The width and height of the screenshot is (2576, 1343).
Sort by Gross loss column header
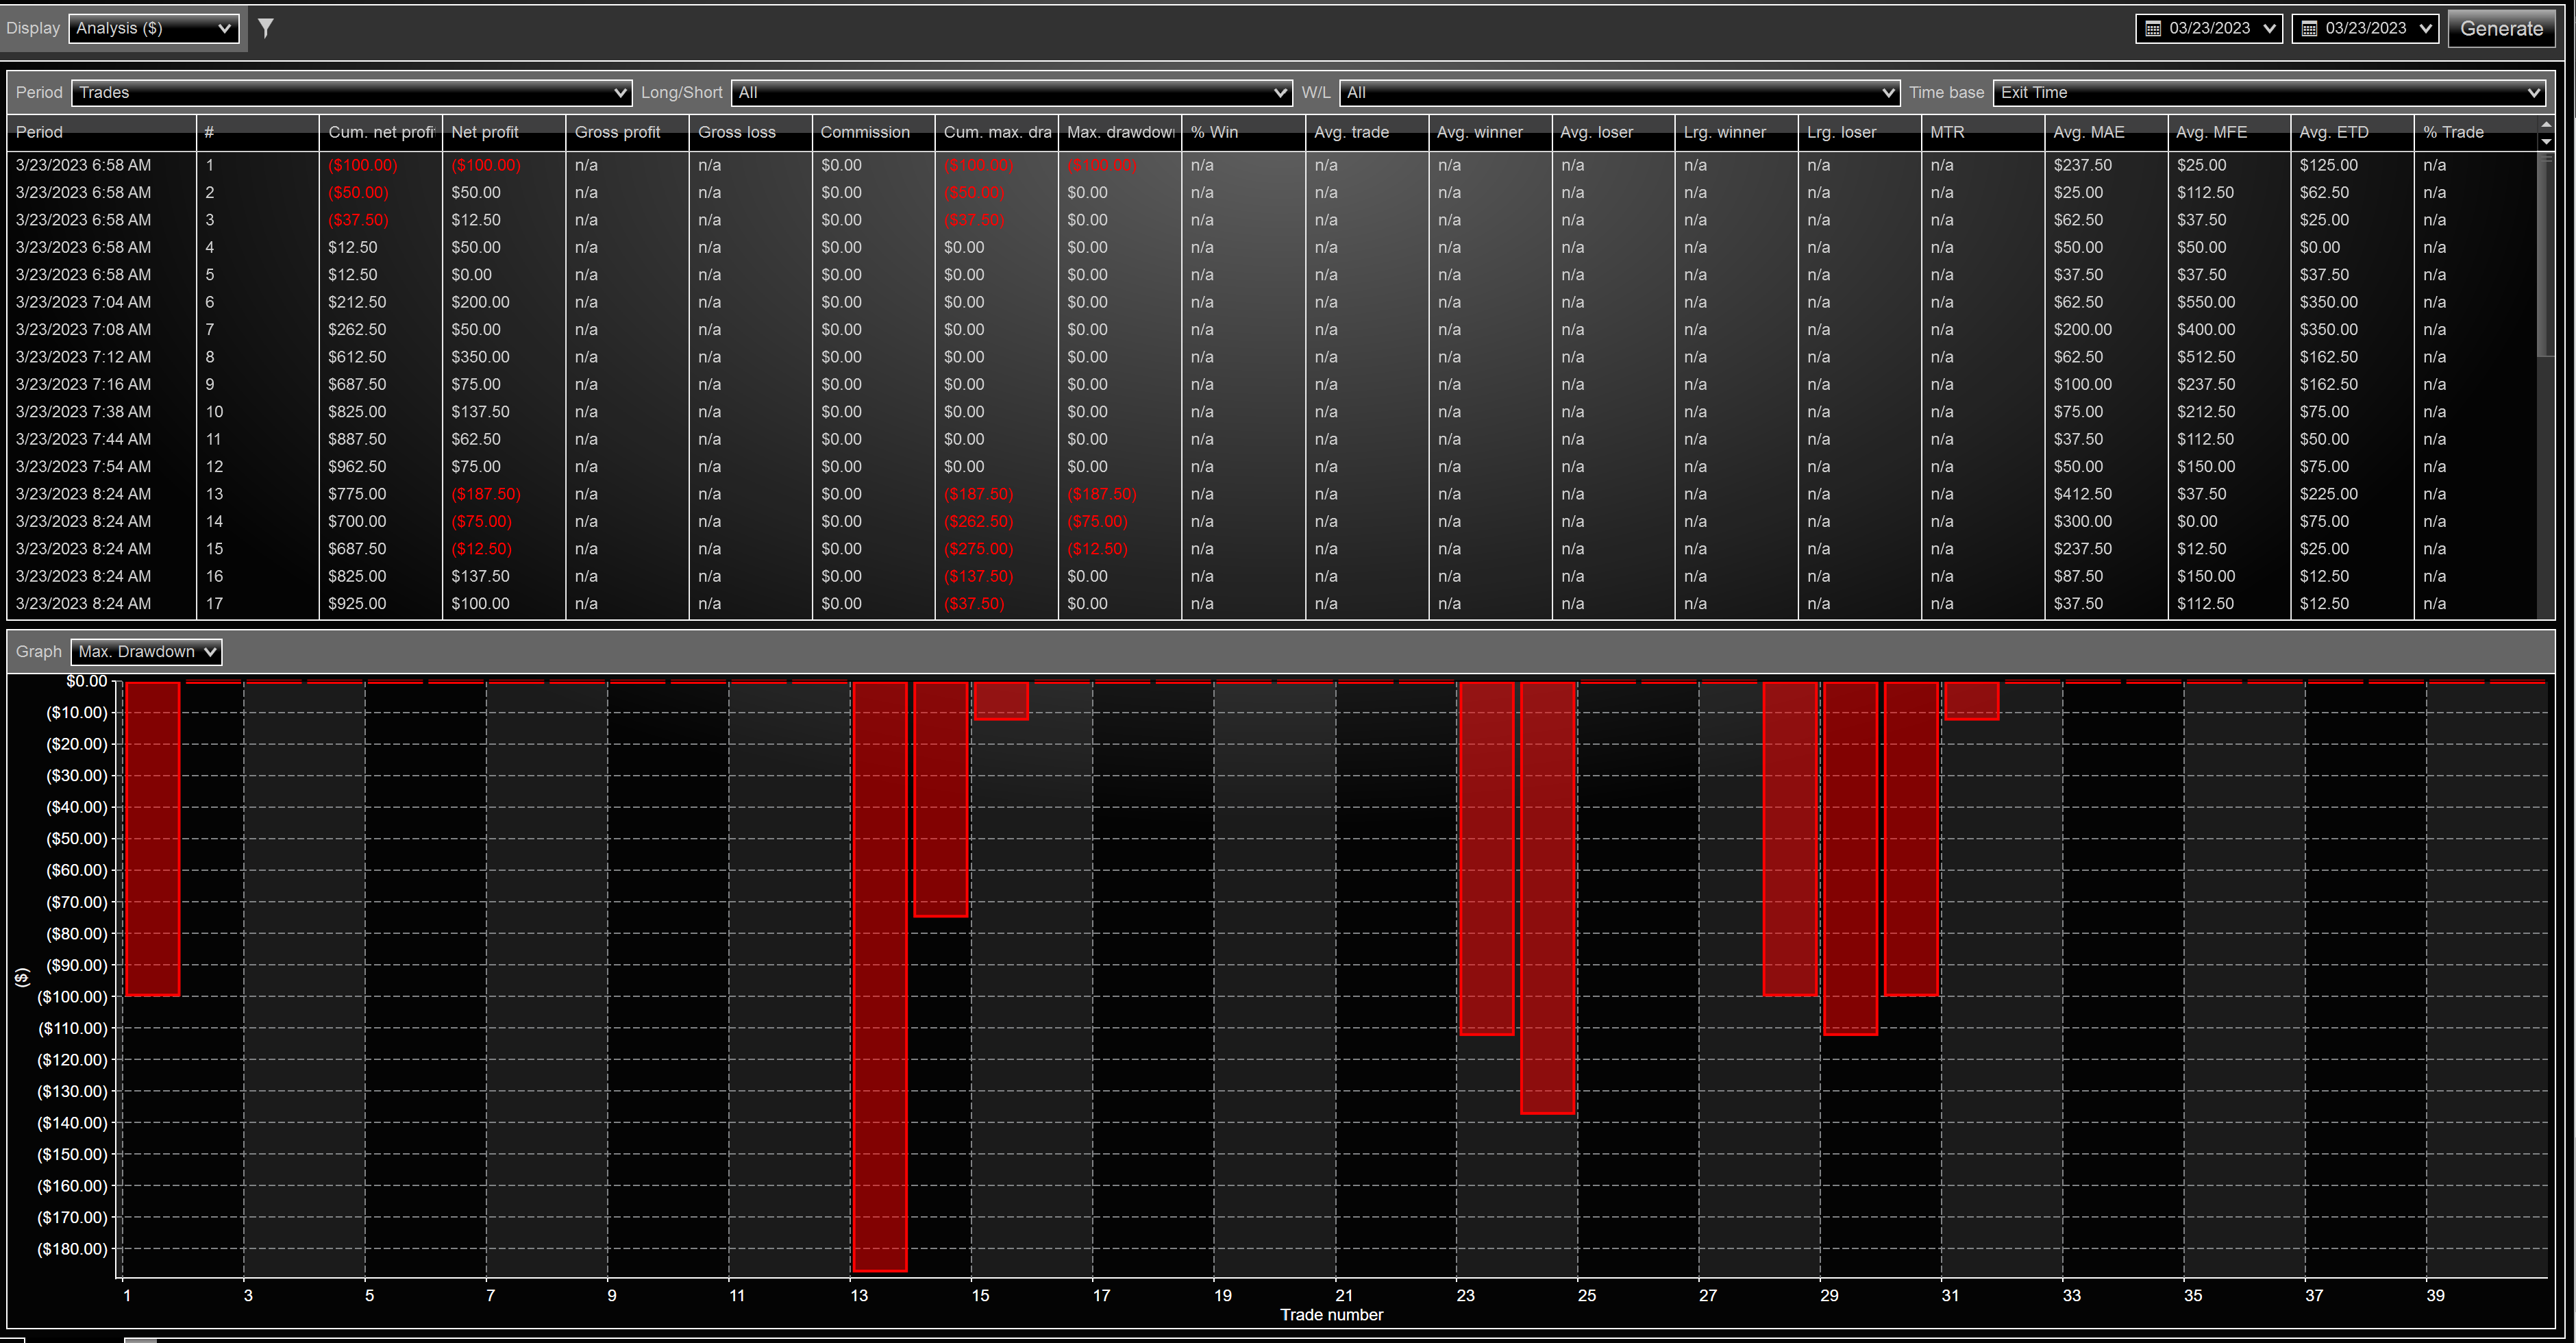click(750, 132)
